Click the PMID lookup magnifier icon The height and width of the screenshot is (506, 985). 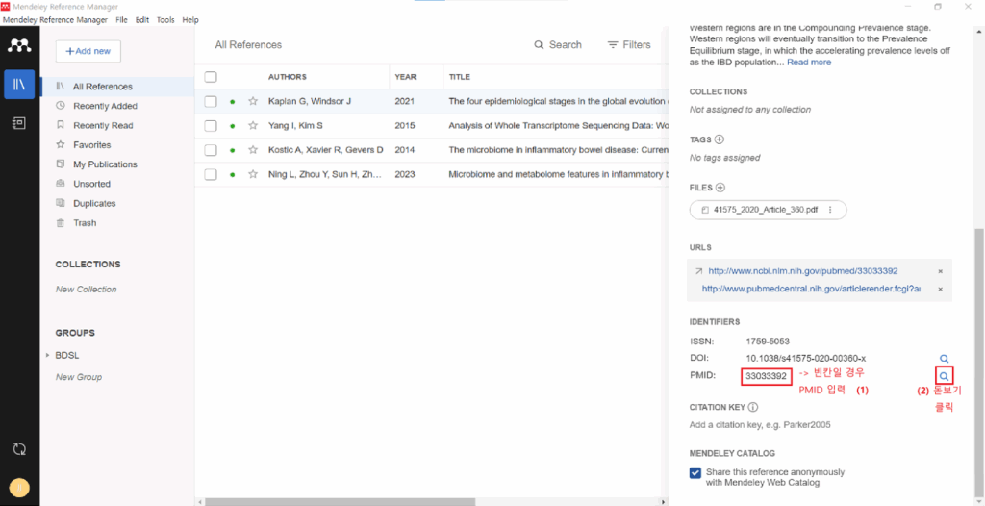[944, 376]
